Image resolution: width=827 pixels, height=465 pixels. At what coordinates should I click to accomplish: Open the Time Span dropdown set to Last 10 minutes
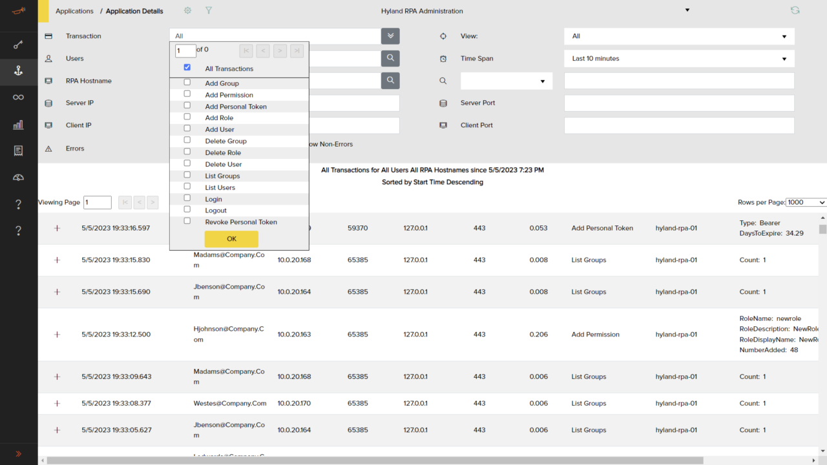pyautogui.click(x=678, y=58)
